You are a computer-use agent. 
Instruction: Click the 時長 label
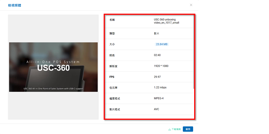[x=112, y=55]
